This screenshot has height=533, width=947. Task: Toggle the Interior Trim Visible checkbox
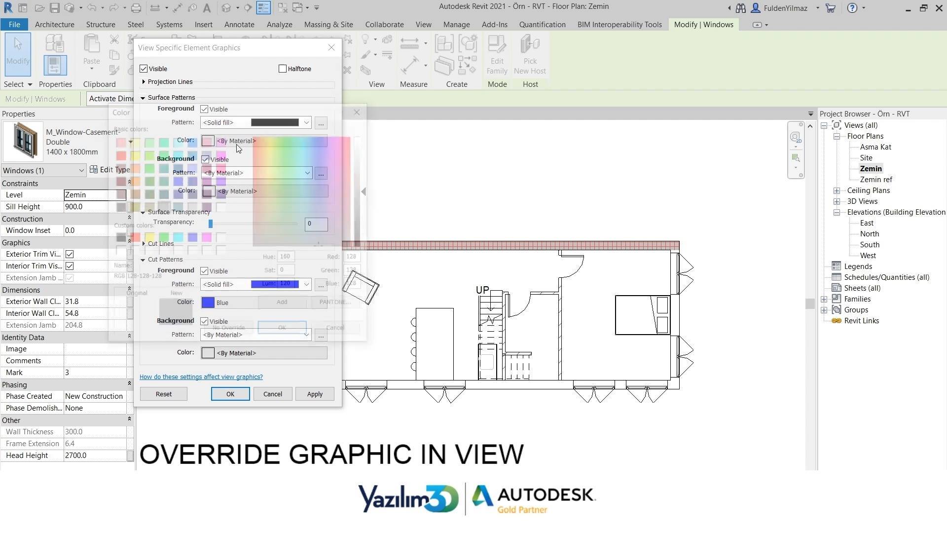pos(70,266)
